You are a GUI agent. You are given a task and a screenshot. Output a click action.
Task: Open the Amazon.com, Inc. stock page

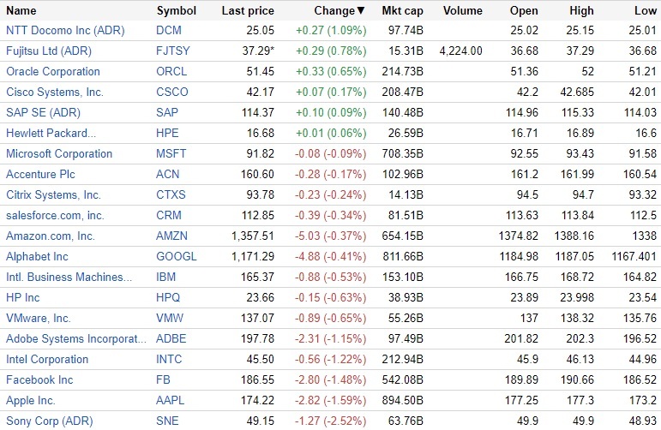(51, 236)
